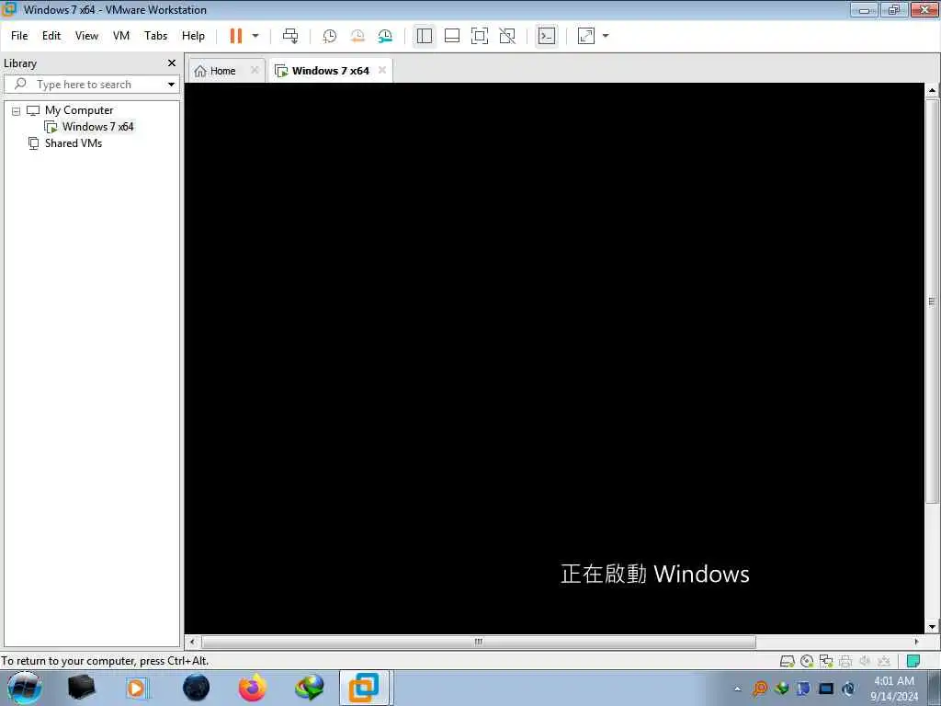Open Internet Download Manager taskbar icon
The image size is (941, 706).
(309, 688)
